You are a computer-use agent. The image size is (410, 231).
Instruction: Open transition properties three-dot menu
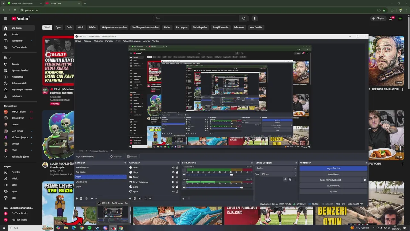(x=295, y=179)
